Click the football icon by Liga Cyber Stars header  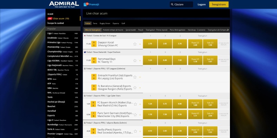[85, 96]
